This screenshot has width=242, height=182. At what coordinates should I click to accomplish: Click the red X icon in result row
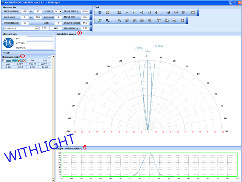point(24,61)
